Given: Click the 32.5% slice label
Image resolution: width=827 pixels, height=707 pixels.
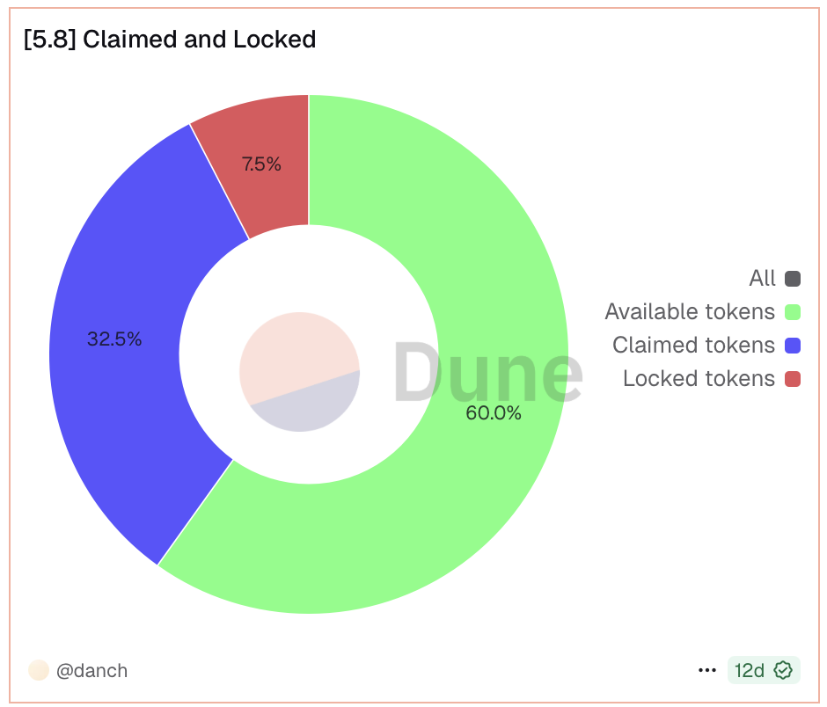Looking at the screenshot, I should pyautogui.click(x=114, y=339).
